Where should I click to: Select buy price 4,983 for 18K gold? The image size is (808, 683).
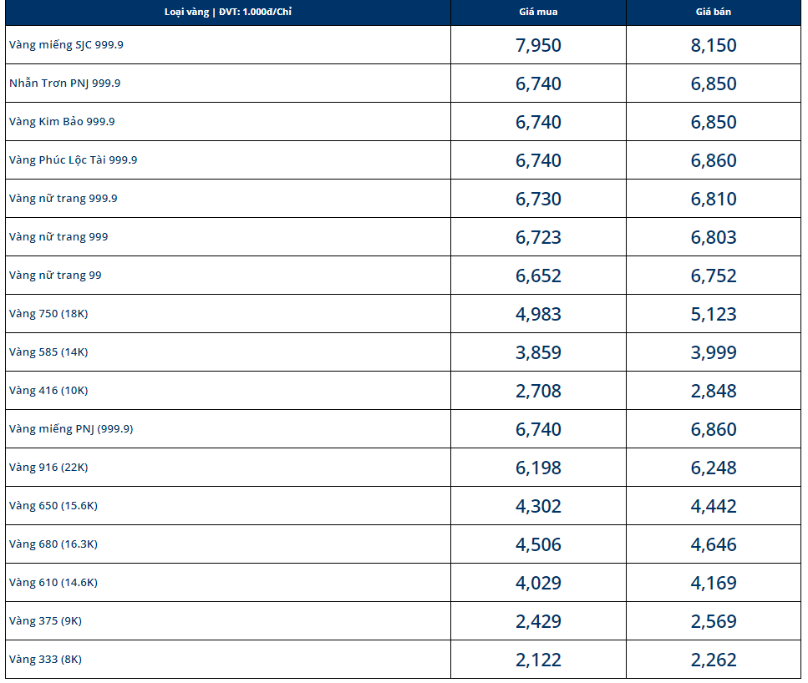coord(538,314)
